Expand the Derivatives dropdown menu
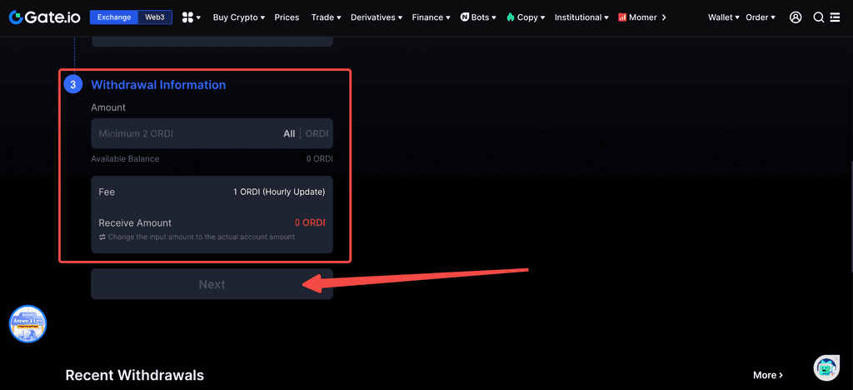This screenshot has height=390, width=853. click(x=376, y=17)
